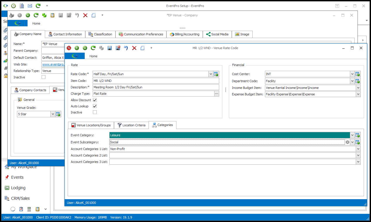The width and height of the screenshot is (371, 222).
Task: Open the yellow clipboard icon in navigation footer
Action: tap(38, 209)
